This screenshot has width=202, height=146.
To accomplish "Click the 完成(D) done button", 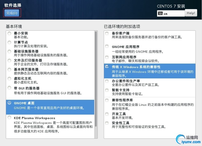I will tap(12, 13).
